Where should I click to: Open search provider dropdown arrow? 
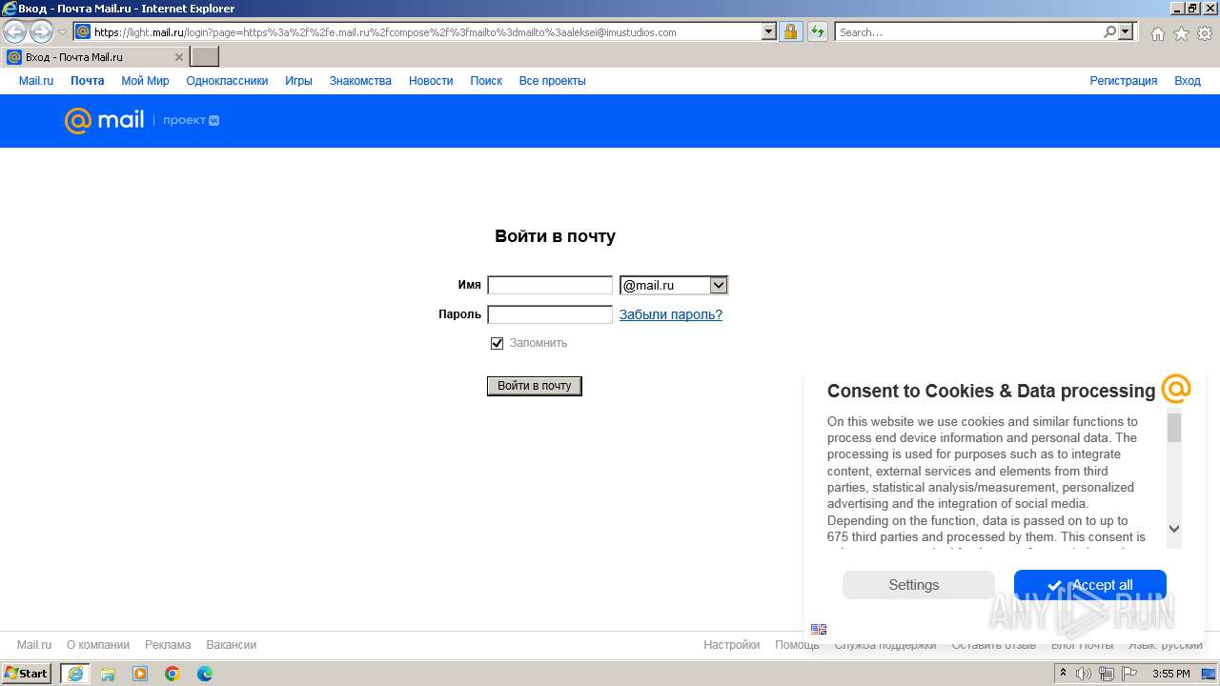coord(1126,31)
